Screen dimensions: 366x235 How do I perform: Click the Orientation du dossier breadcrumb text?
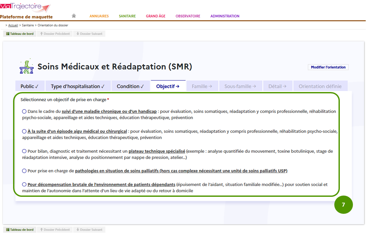click(53, 25)
